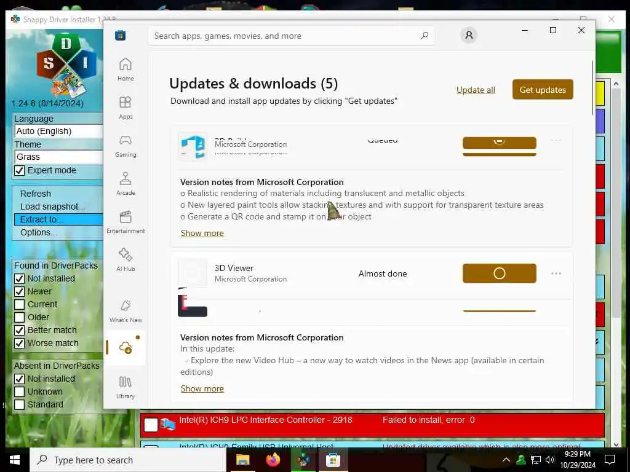This screenshot has height=472, width=630.
Task: Toggle the Better match checkbox
Action: (19, 330)
